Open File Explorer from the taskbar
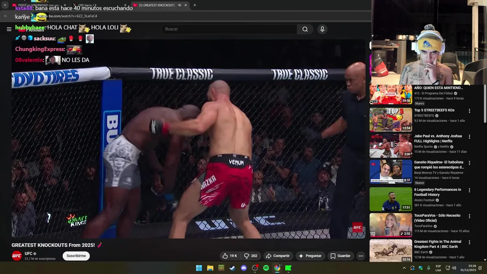The image size is (487, 274). pyautogui.click(x=210, y=268)
